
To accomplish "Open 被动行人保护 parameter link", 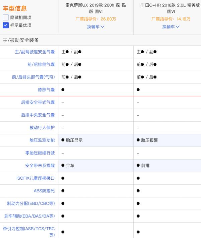I will coord(42,127).
